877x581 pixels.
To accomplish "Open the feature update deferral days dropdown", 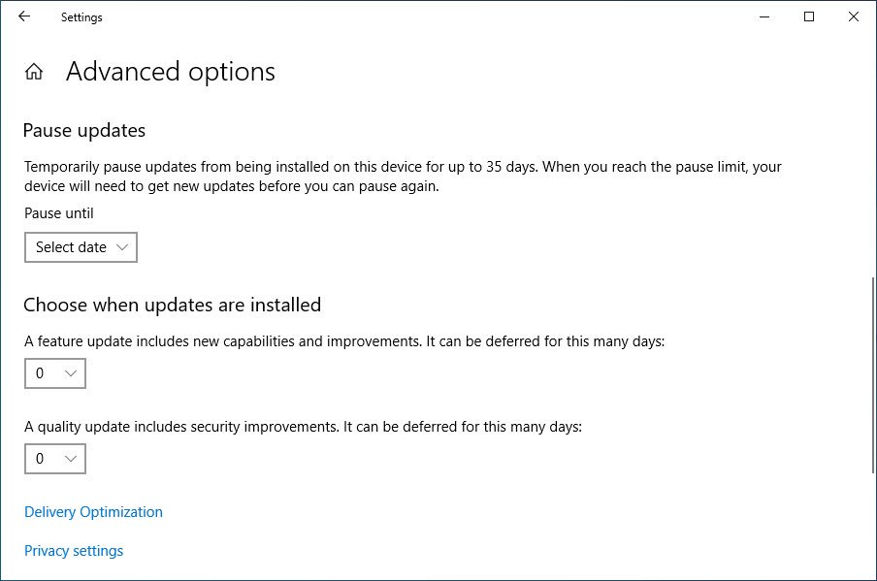I will [55, 373].
